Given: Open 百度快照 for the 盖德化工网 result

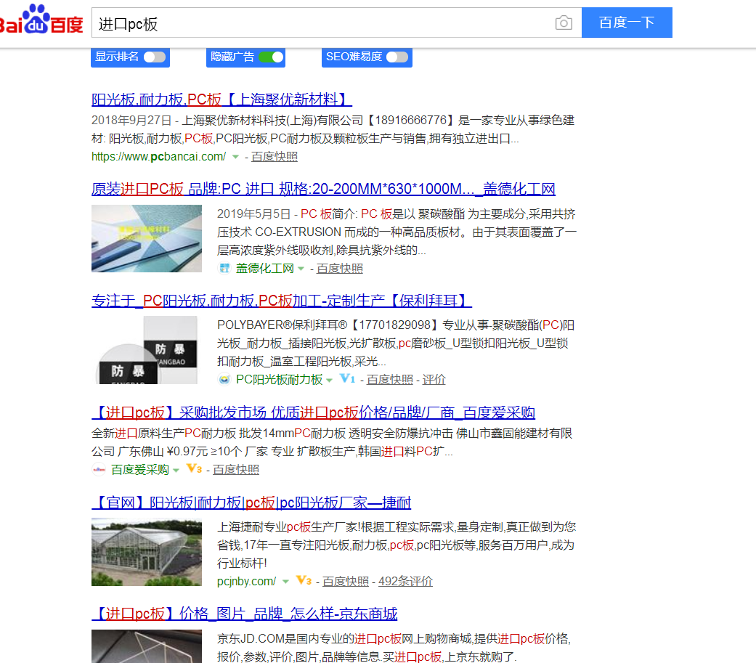Looking at the screenshot, I should (x=340, y=269).
